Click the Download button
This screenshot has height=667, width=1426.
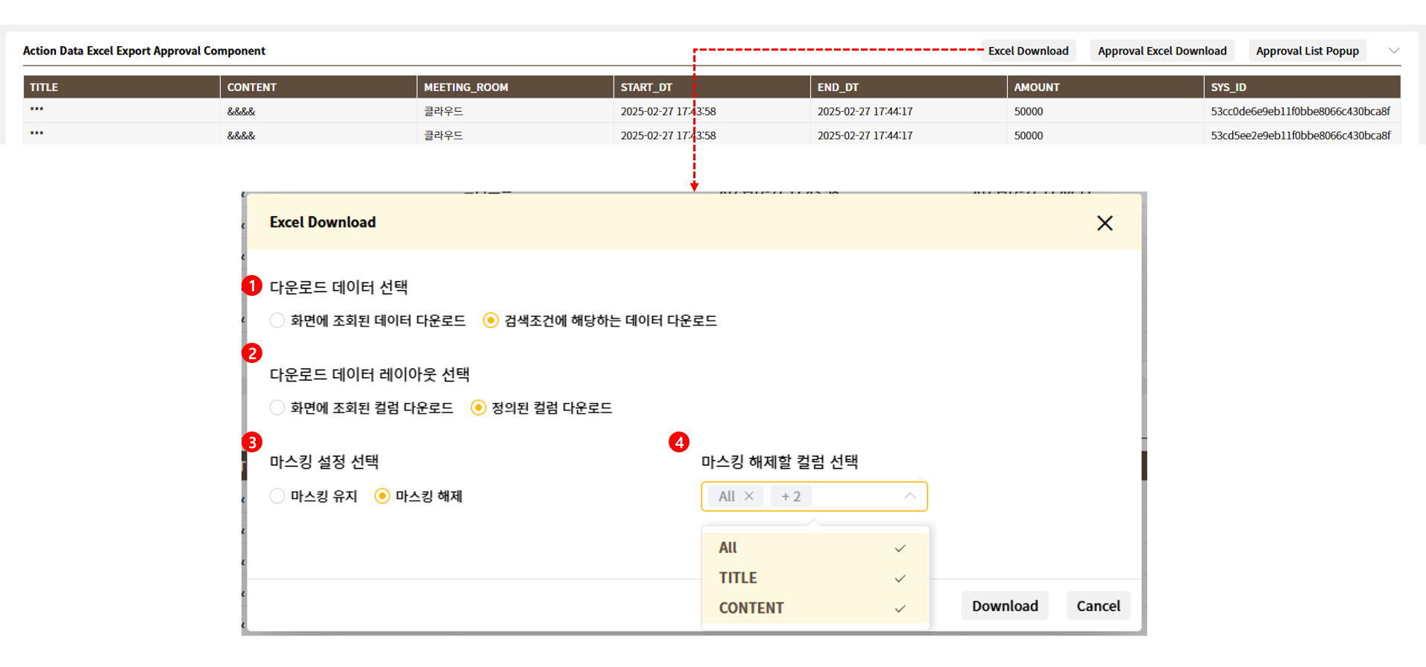(1004, 606)
